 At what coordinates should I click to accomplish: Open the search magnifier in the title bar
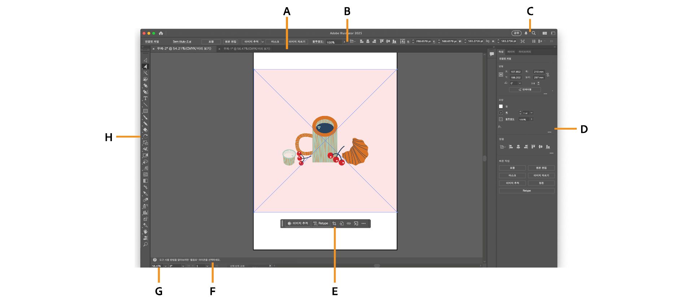point(533,33)
